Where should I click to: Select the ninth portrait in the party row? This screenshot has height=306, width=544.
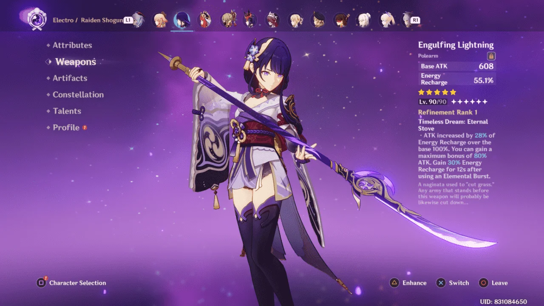[317, 20]
